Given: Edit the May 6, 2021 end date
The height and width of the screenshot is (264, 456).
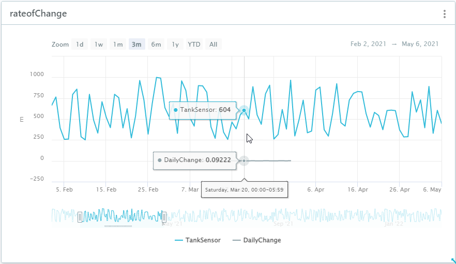Looking at the screenshot, I should pos(420,44).
